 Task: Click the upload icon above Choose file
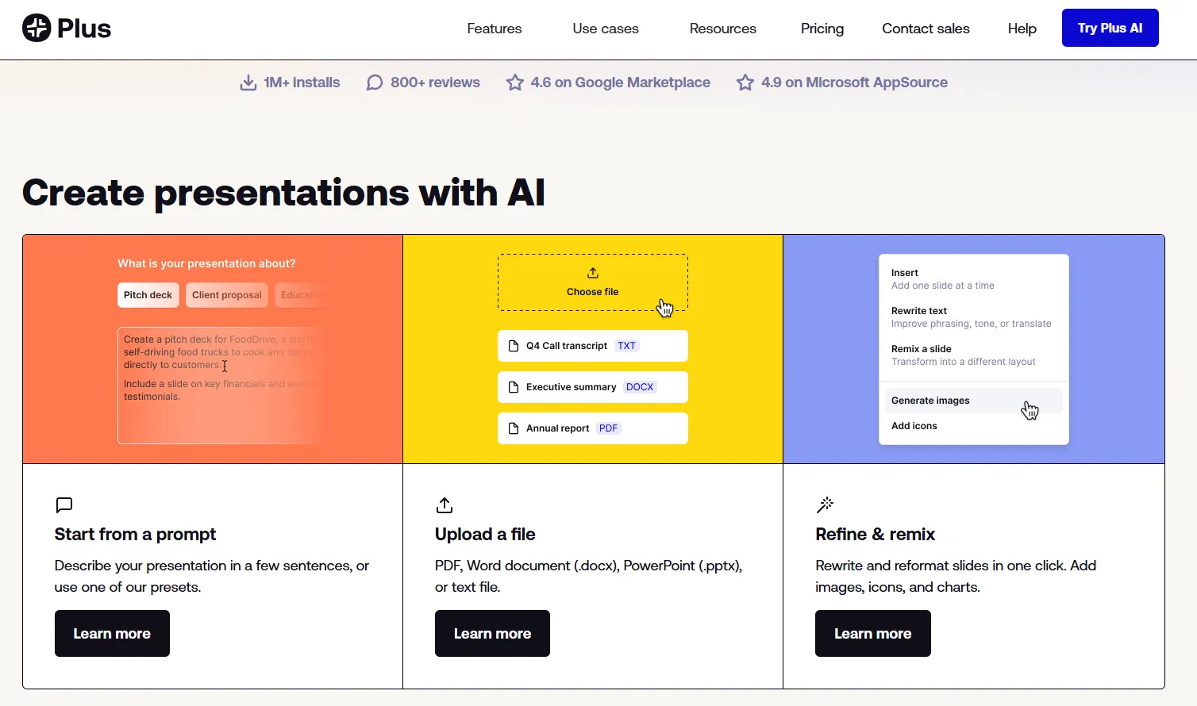[x=593, y=273]
